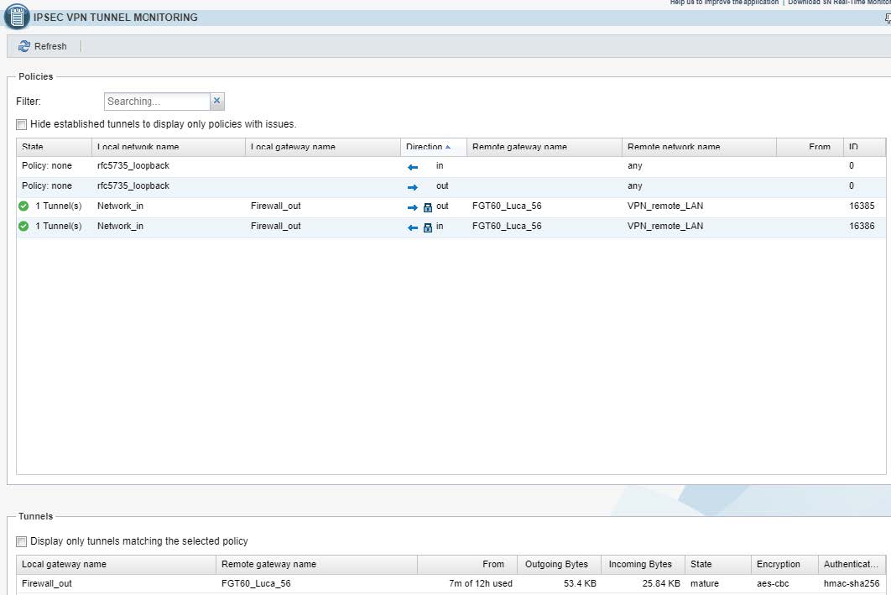Click right arrow icon in policy 16385 row
Image resolution: width=891 pixels, height=595 pixels.
point(413,207)
